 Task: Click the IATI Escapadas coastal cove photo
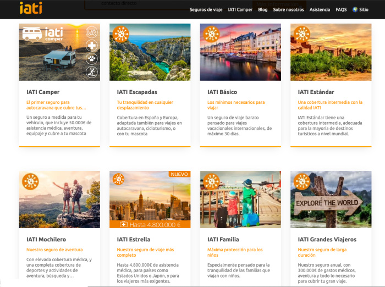tap(150, 52)
